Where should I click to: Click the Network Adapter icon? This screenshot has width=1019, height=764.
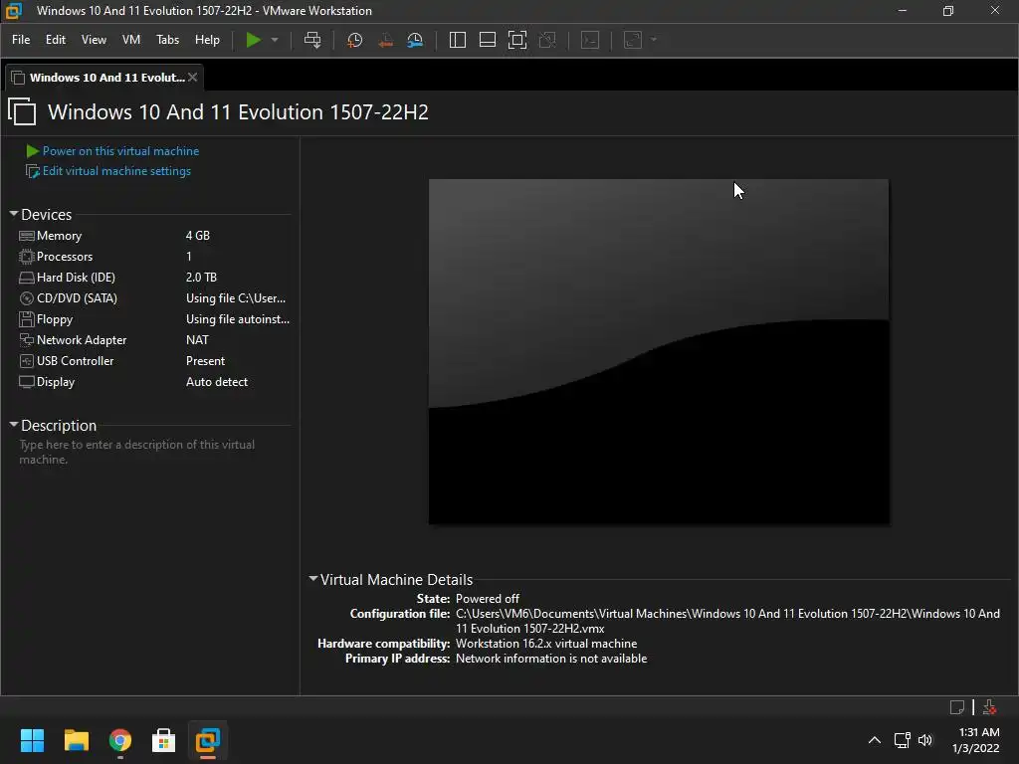click(27, 340)
